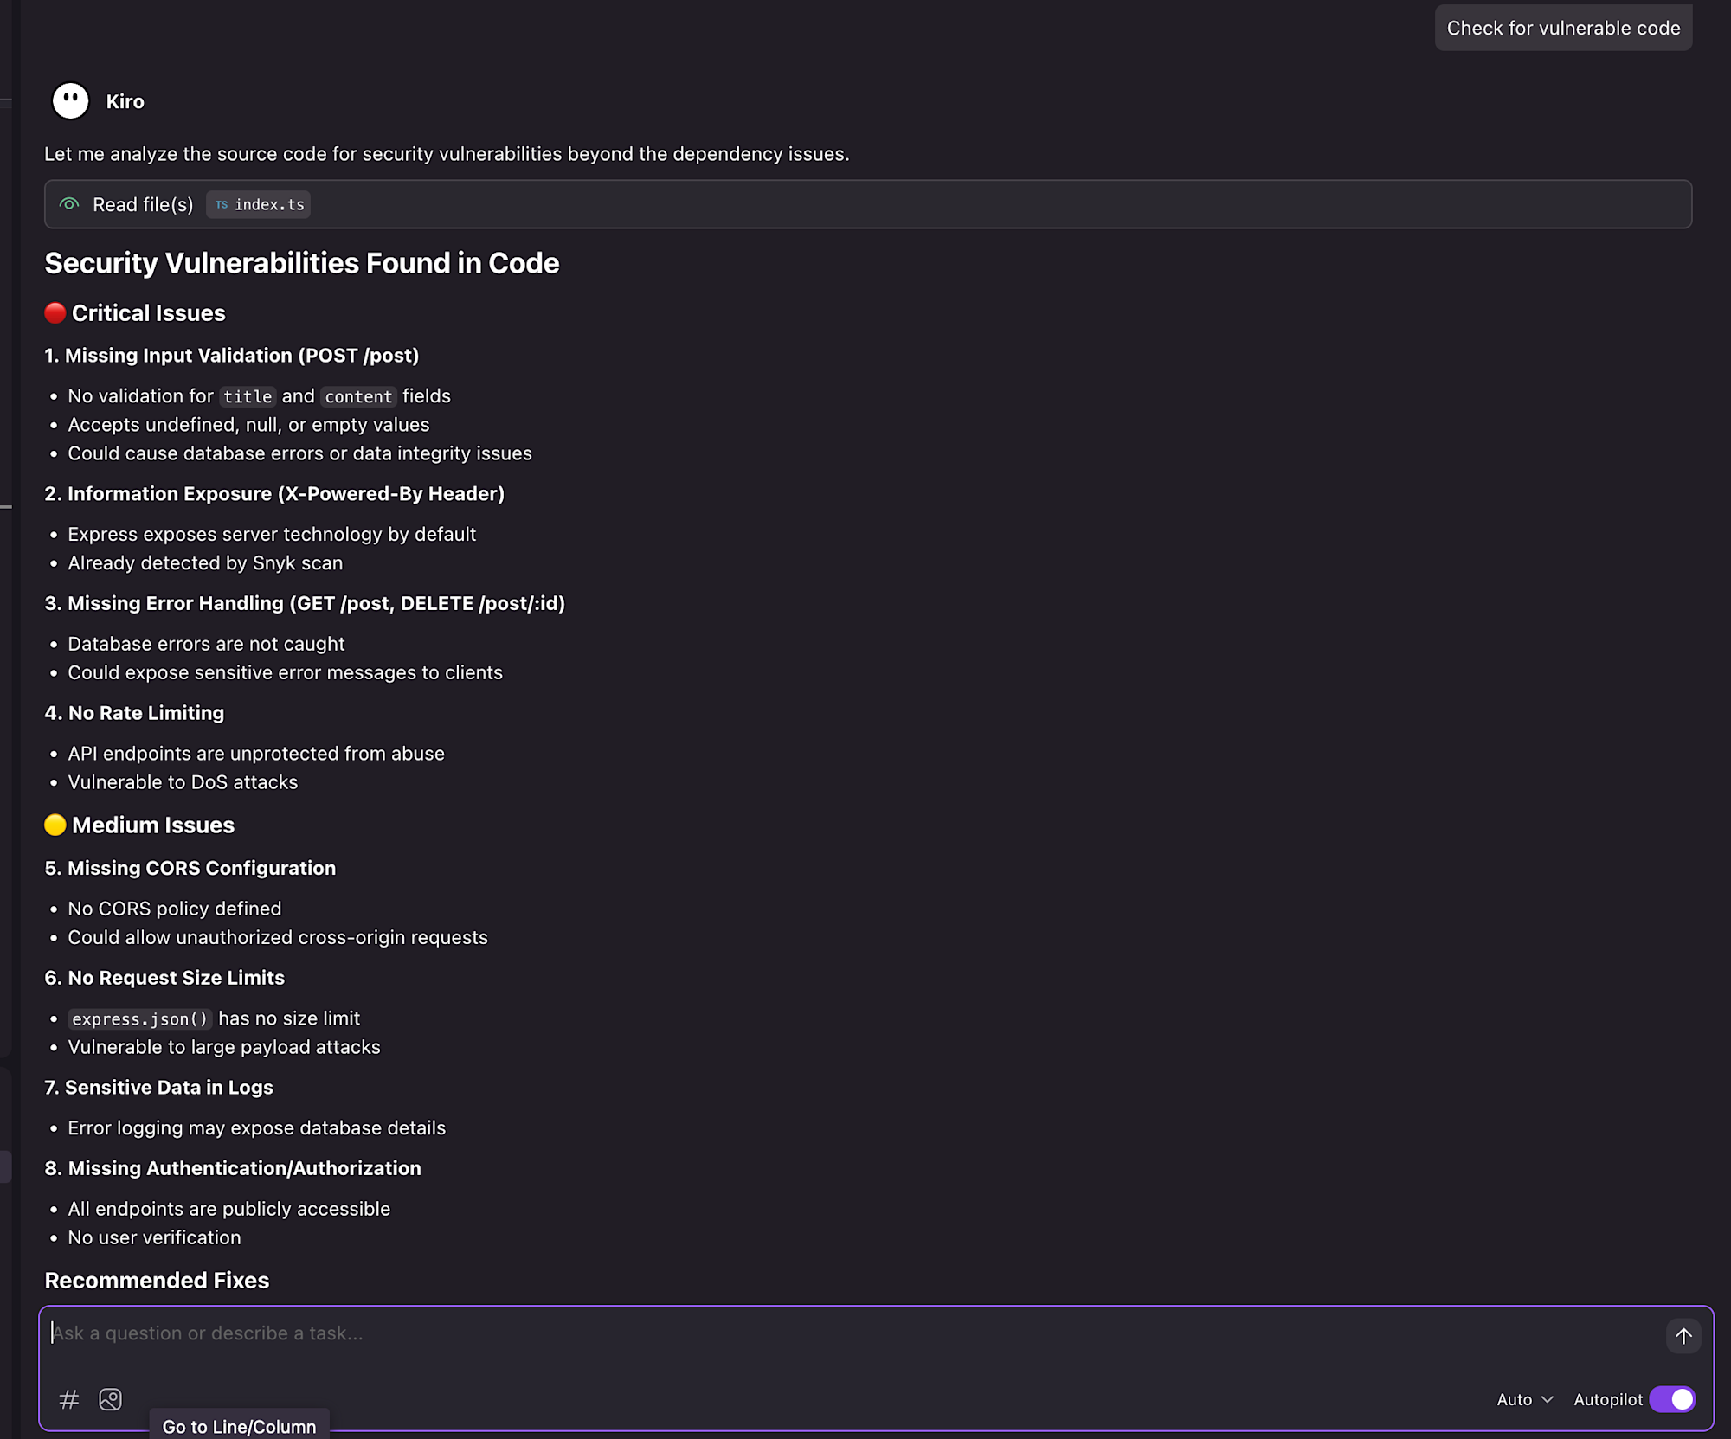Viewport: 1731px width, 1439px height.
Task: Click the Check for vulnerable code message
Action: 1563,29
